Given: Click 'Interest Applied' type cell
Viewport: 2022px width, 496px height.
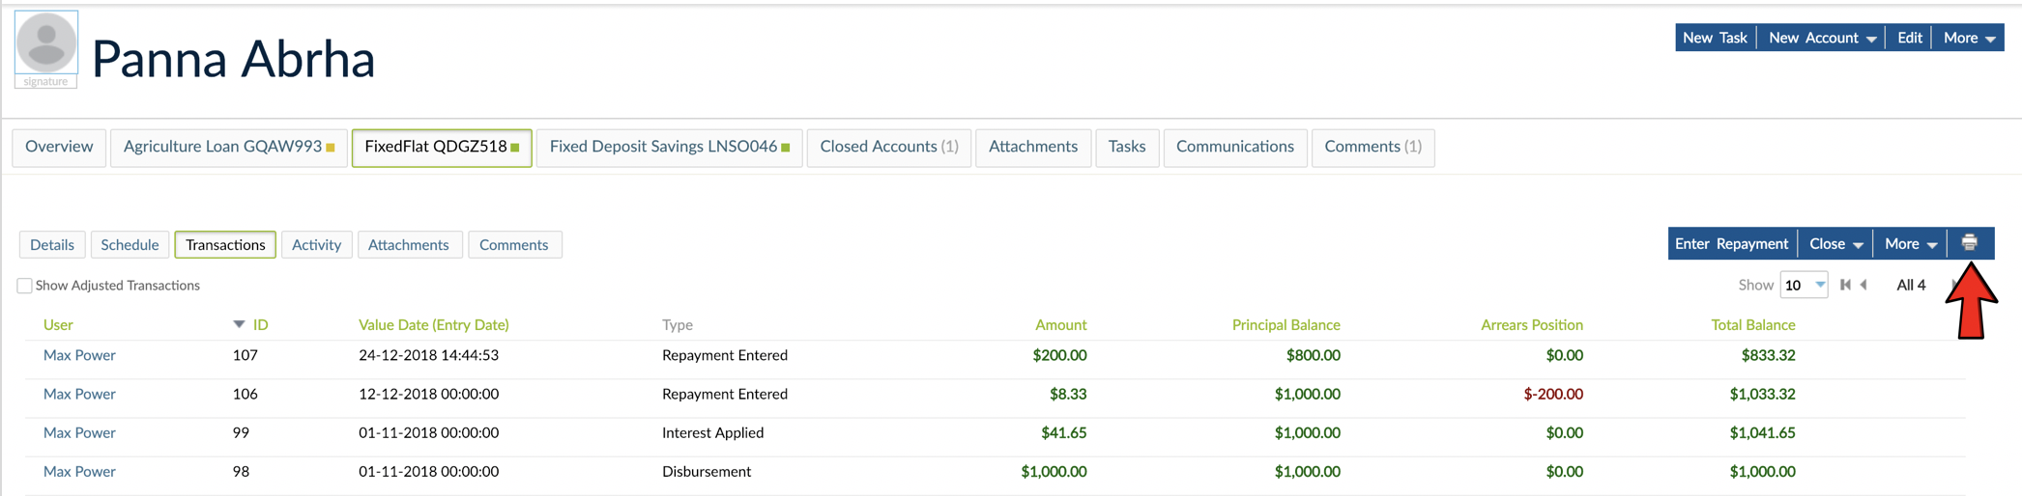Looking at the screenshot, I should coord(712,432).
